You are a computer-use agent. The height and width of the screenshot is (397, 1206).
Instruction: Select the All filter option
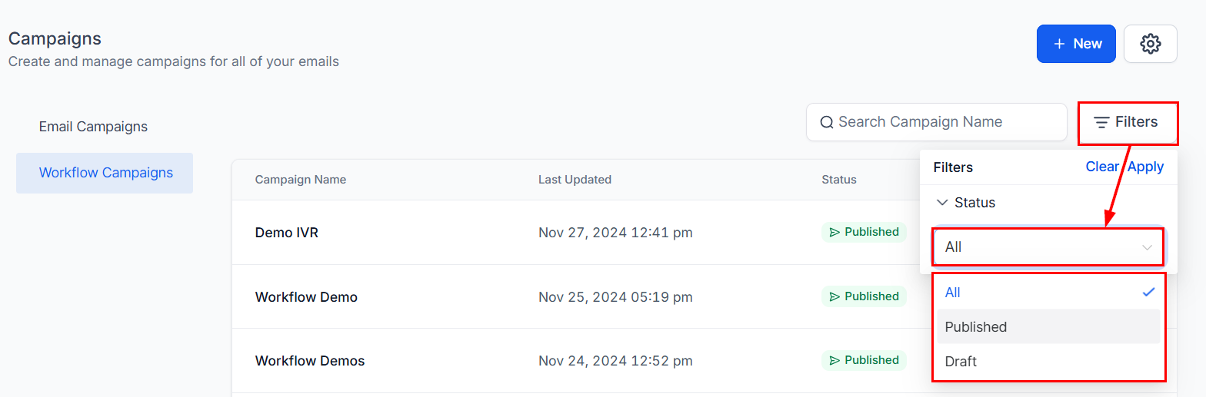[953, 293]
